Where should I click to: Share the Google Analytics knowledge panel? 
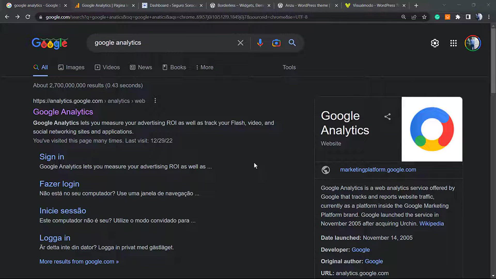(x=388, y=117)
